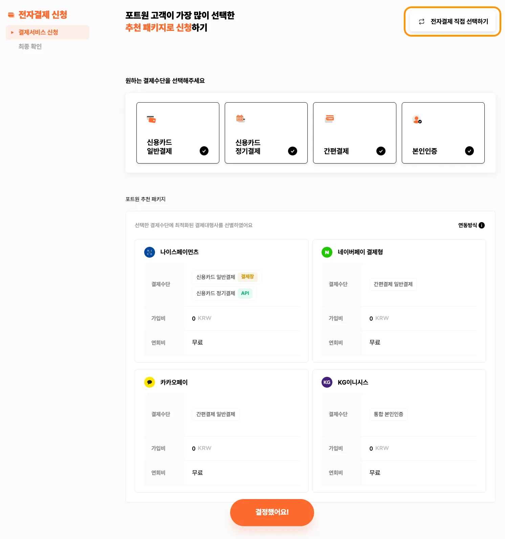Click the credit card icon in 신용카드 일반결제
Image resolution: width=505 pixels, height=539 pixels.
(151, 119)
